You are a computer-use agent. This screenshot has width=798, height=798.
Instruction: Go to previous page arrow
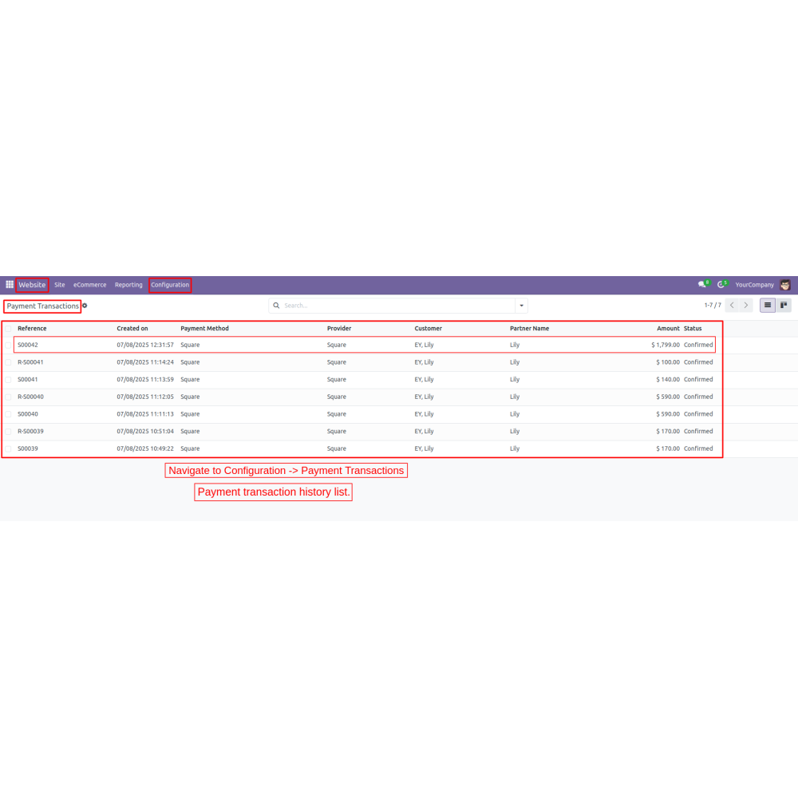(732, 306)
